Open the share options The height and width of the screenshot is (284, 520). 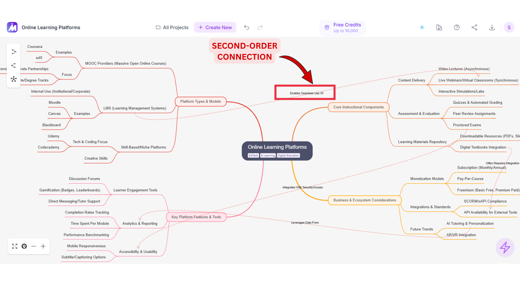(x=474, y=27)
